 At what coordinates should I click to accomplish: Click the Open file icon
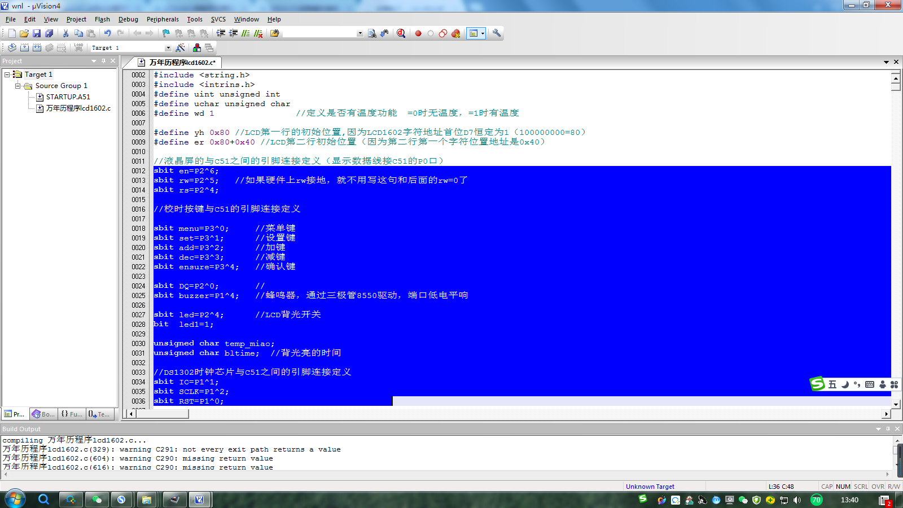[x=24, y=33]
